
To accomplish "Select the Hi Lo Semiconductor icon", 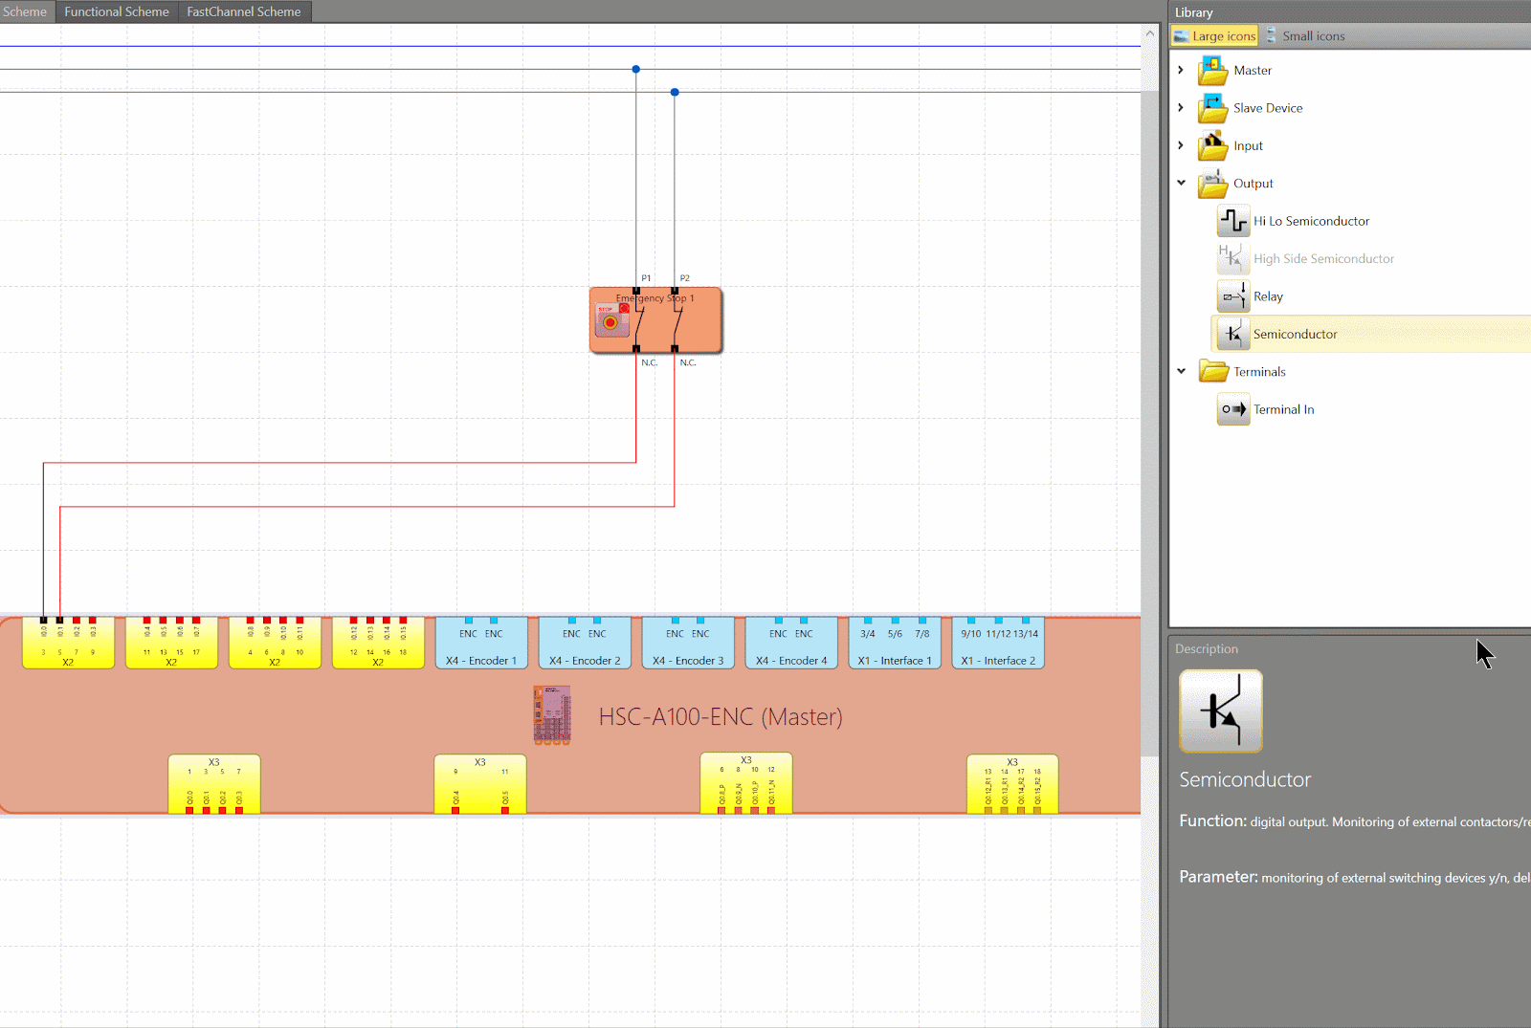I will (x=1232, y=221).
